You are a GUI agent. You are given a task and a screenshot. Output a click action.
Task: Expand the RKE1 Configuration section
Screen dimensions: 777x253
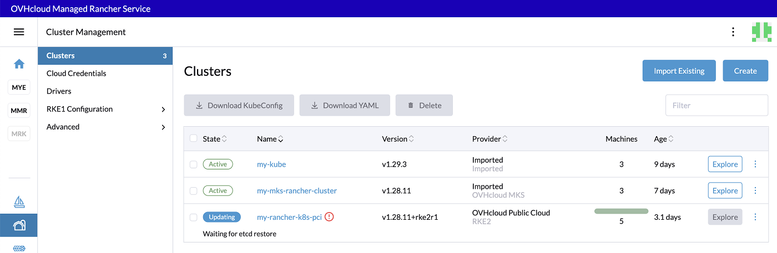105,109
